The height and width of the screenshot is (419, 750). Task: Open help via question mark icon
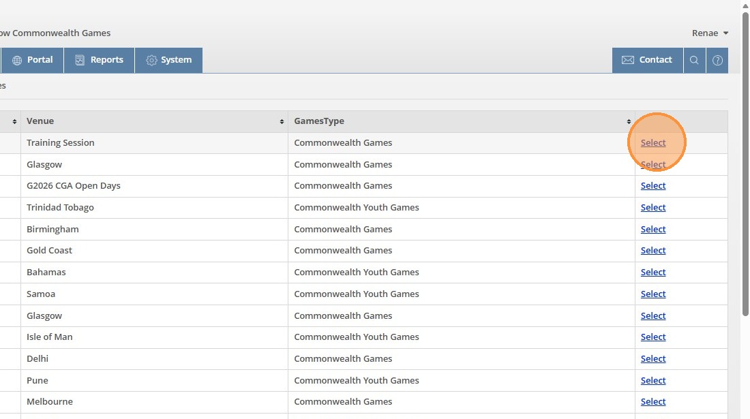[717, 60]
